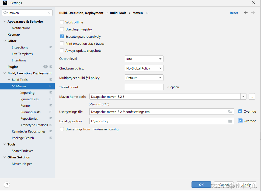Click project icon on Maven row
This screenshot has width=261, height=191.
51,86
